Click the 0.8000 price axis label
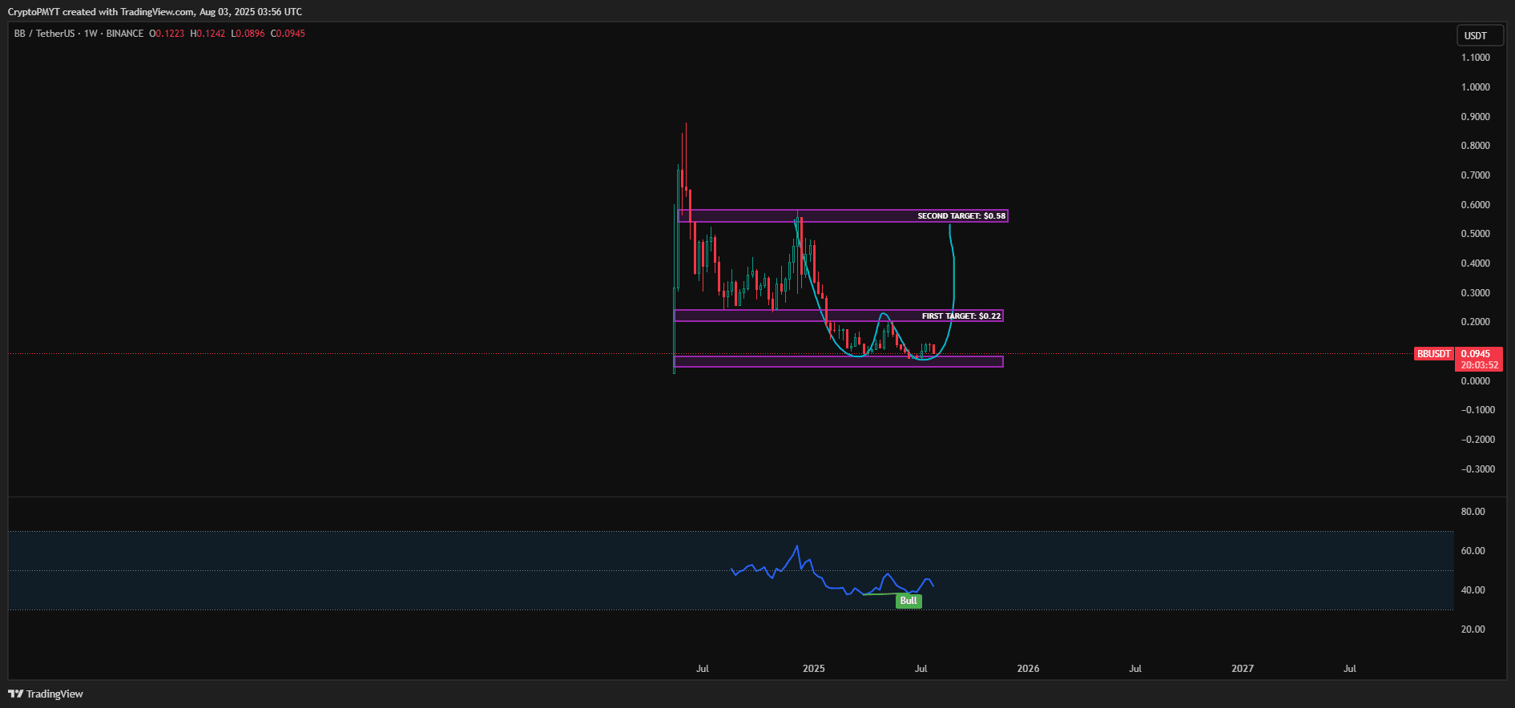This screenshot has width=1515, height=708. [x=1476, y=146]
